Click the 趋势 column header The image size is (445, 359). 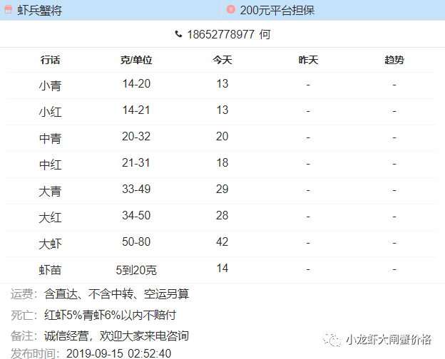coord(394,60)
